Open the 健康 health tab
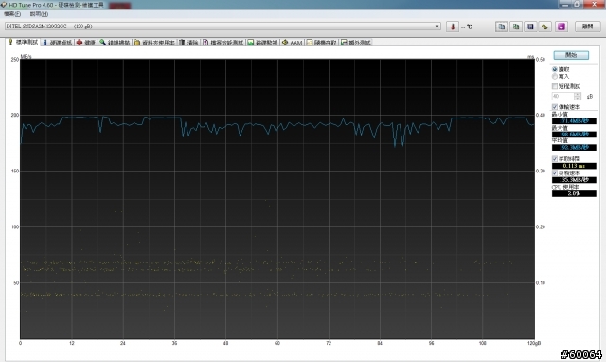 point(86,43)
